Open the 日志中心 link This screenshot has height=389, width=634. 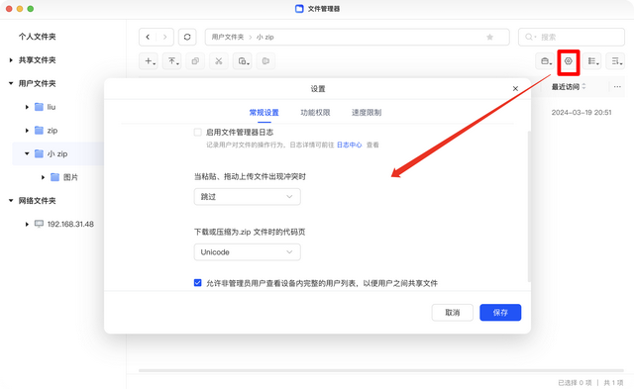coord(350,146)
